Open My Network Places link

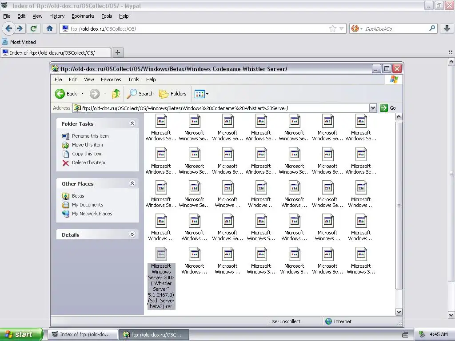[x=92, y=214]
